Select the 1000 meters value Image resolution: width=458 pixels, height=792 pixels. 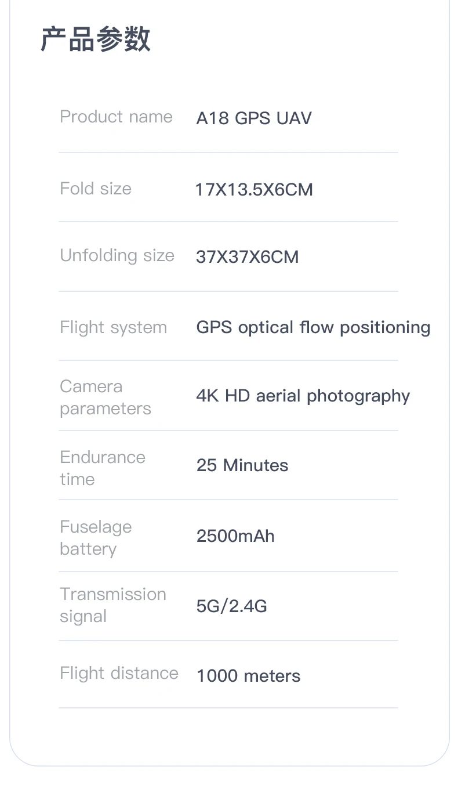248,676
